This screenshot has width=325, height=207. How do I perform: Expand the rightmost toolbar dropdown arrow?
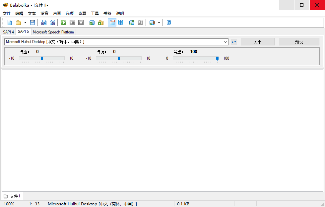[x=159, y=22]
